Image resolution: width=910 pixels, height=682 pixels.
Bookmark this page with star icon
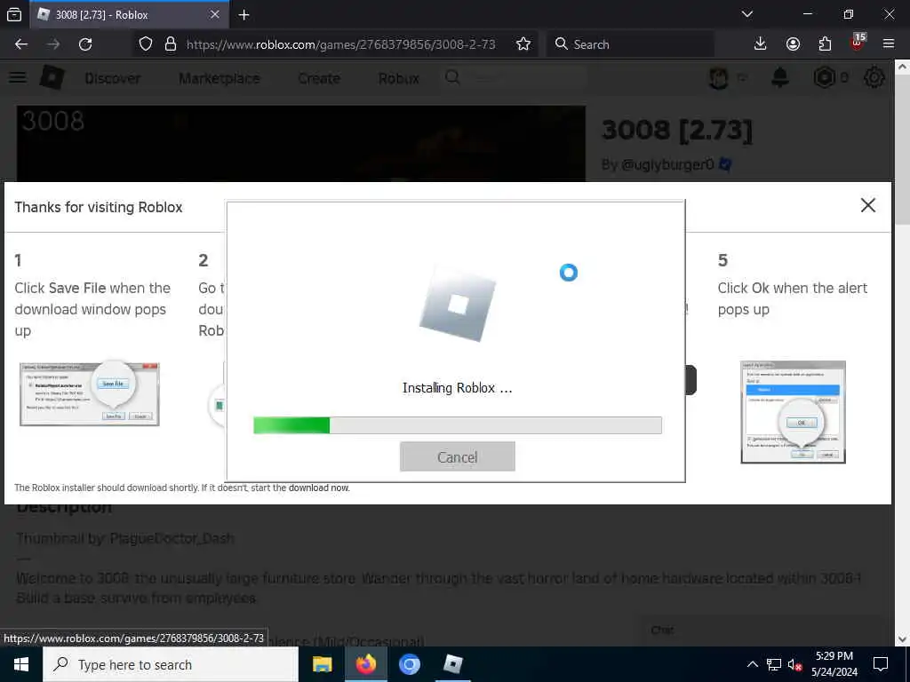tap(523, 44)
